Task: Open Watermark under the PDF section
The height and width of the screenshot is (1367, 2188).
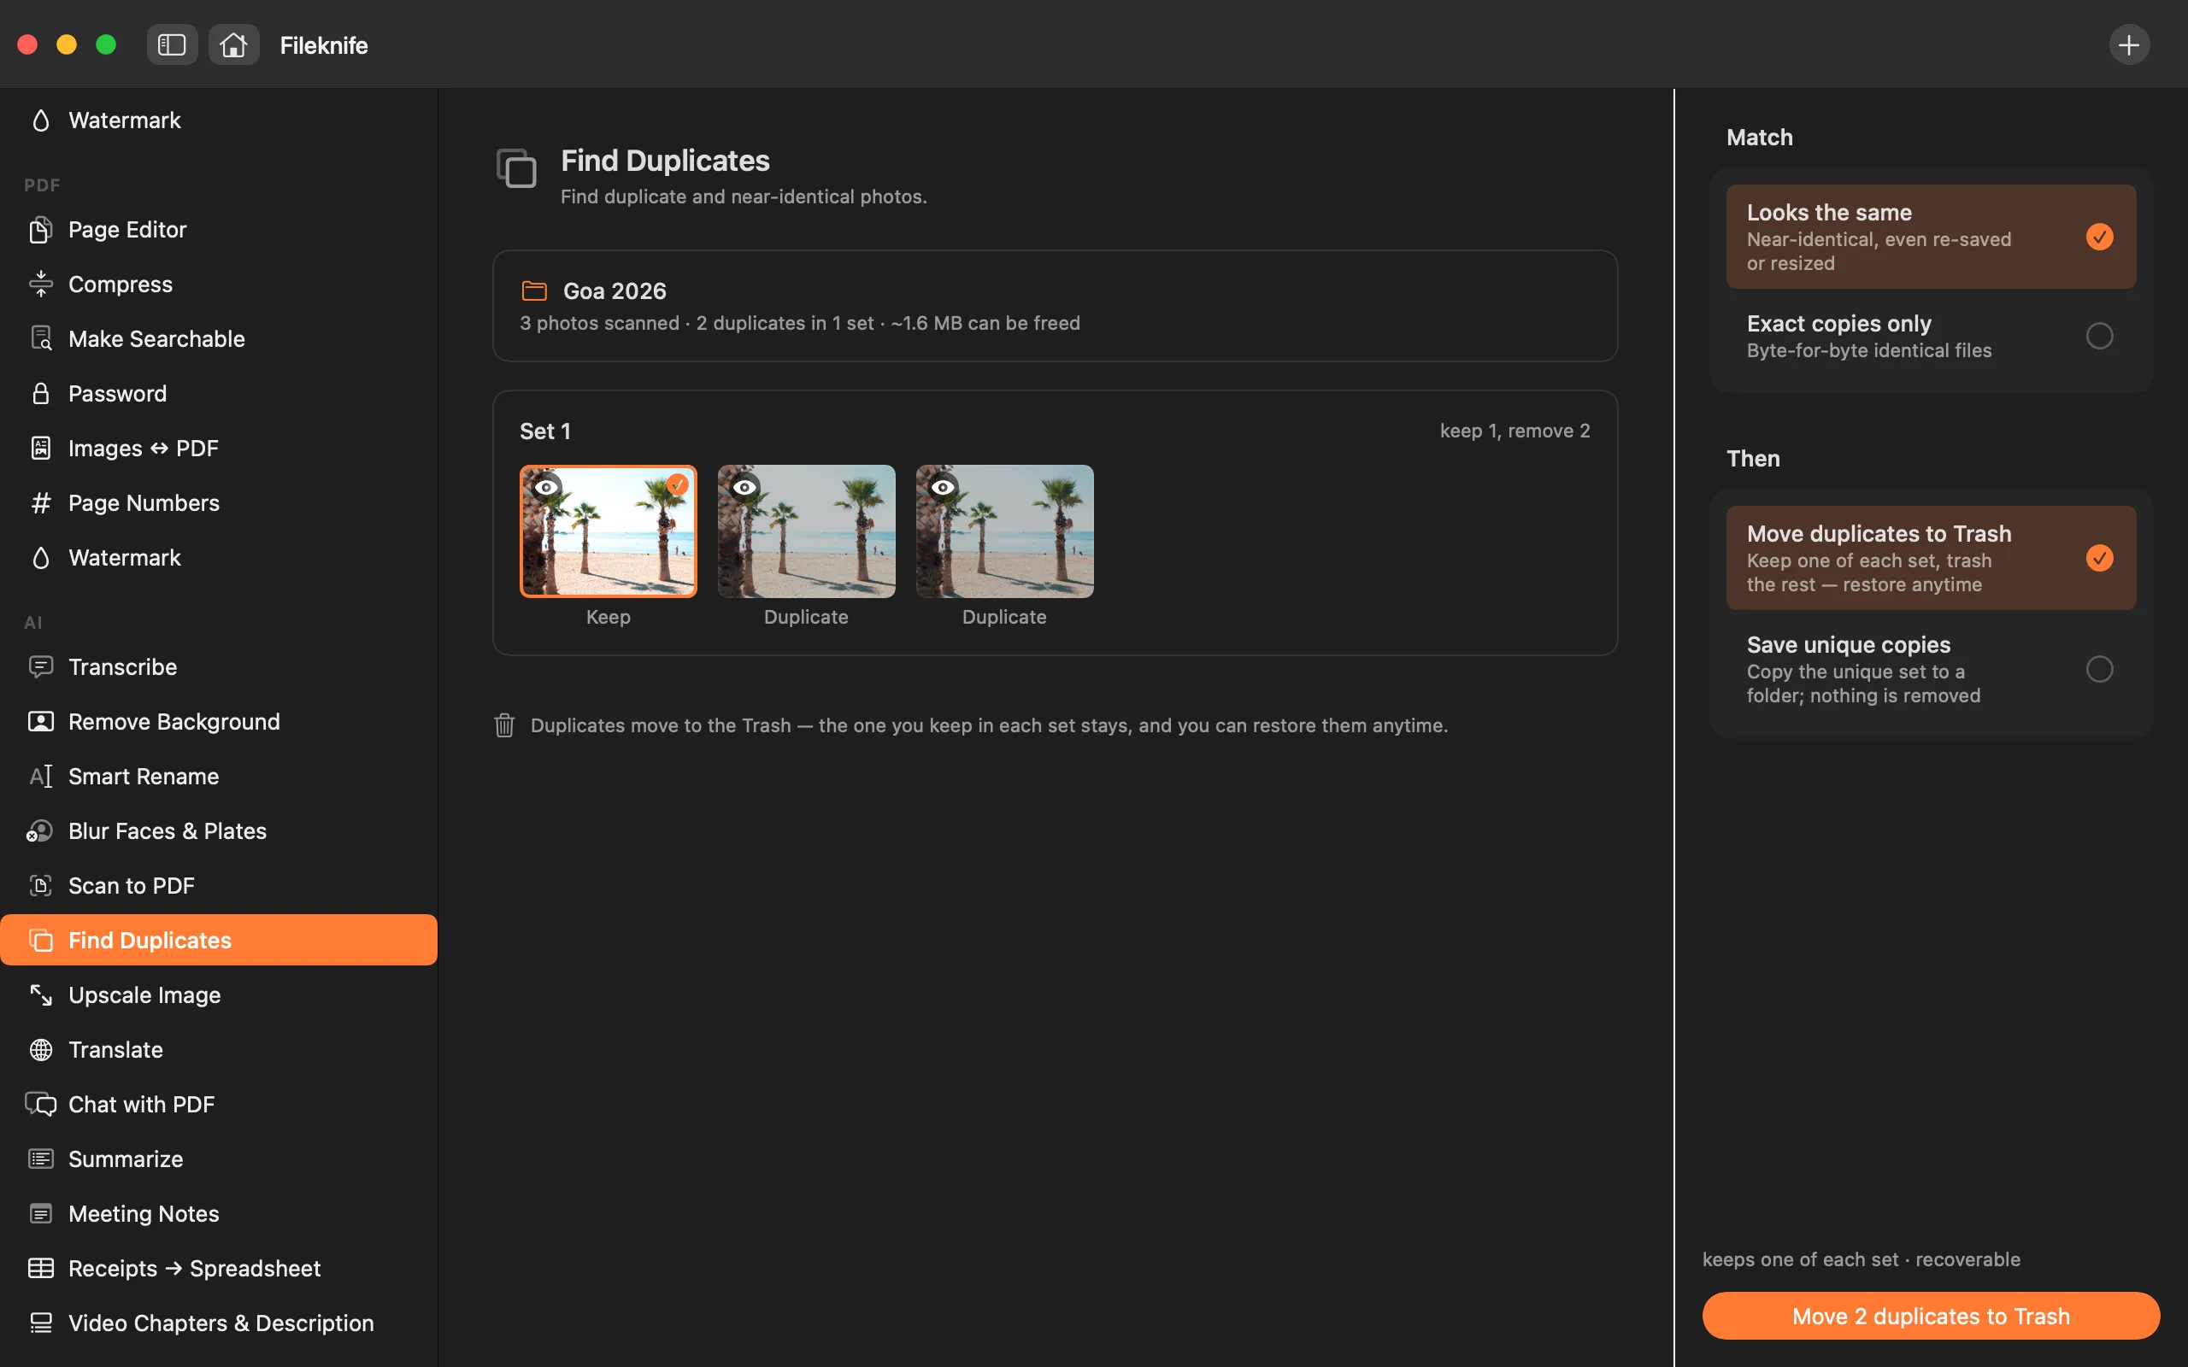Action: pyautogui.click(x=219, y=558)
